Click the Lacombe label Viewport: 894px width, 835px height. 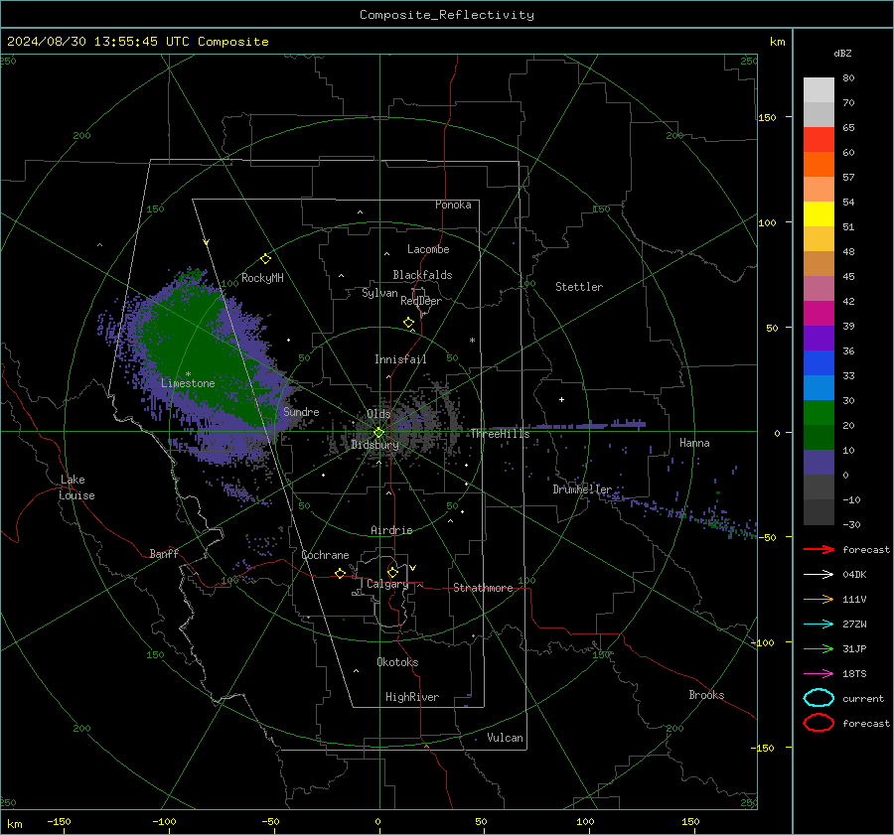pos(428,249)
